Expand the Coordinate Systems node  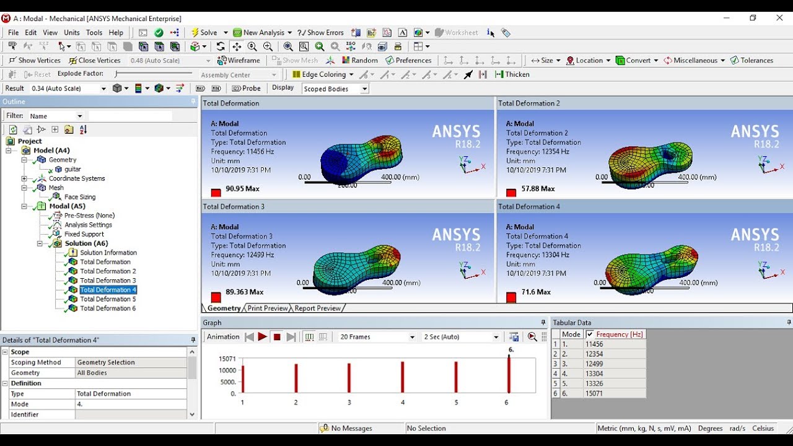point(25,178)
